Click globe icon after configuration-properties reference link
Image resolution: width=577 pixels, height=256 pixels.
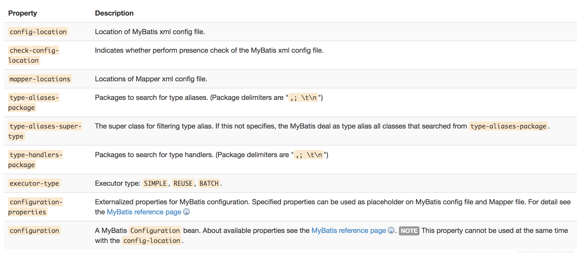[186, 212]
